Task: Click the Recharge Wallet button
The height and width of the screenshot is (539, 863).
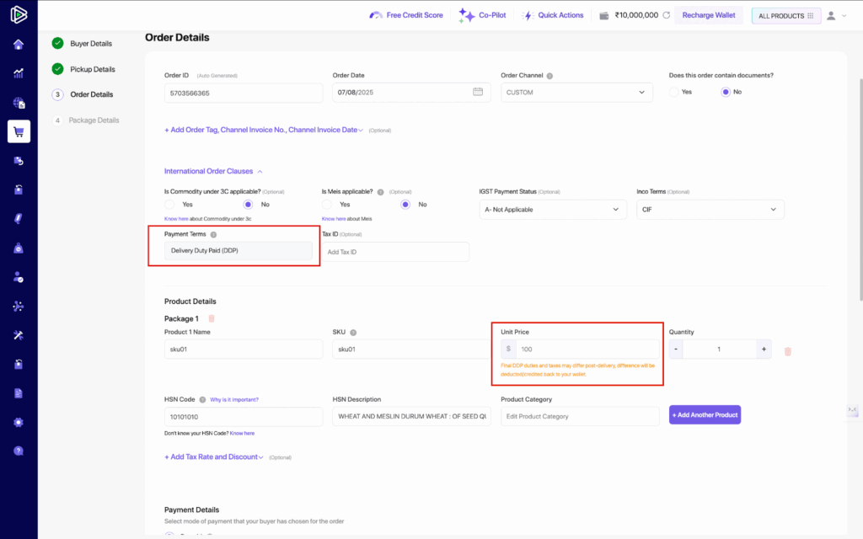Action: pyautogui.click(x=708, y=15)
